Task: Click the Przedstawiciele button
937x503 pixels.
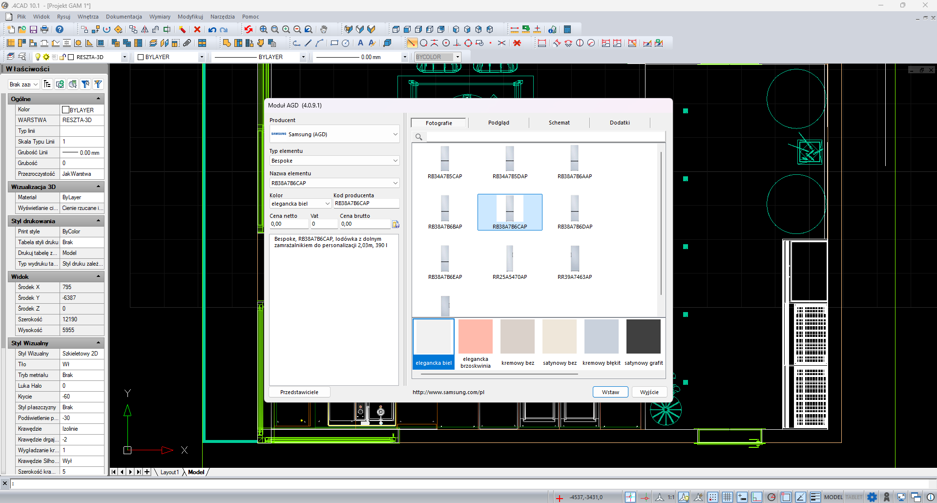Action: point(299,392)
